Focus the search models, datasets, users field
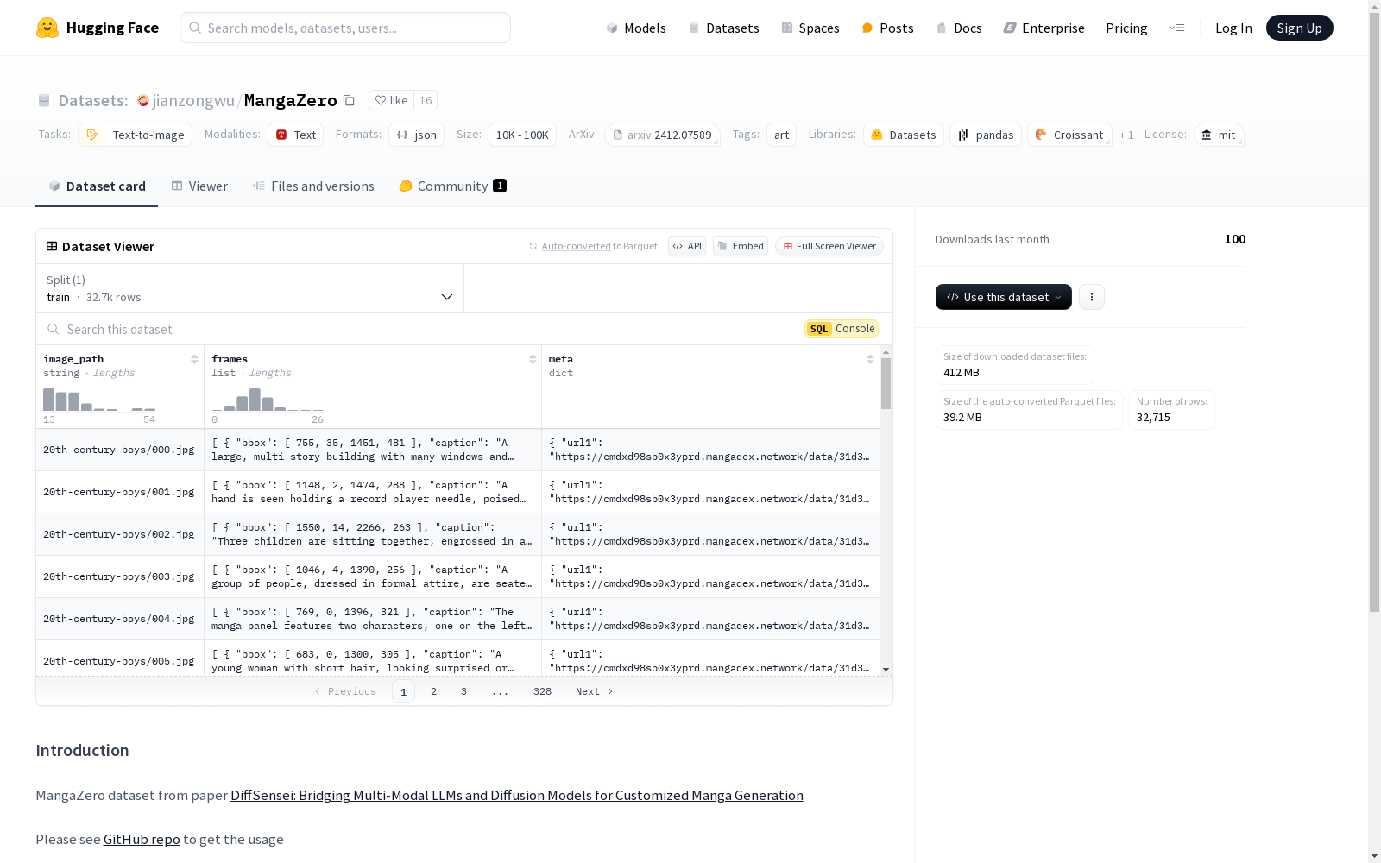Image resolution: width=1381 pixels, height=863 pixels. click(345, 28)
